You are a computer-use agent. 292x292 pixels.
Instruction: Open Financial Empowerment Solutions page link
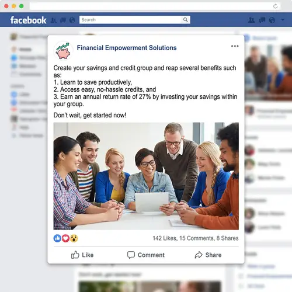pyautogui.click(x=127, y=48)
